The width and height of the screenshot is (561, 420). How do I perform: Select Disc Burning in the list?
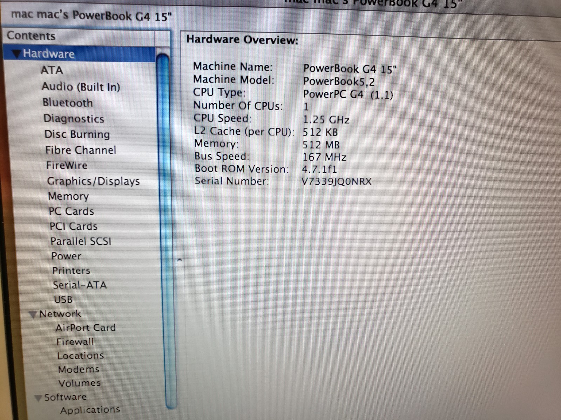[x=77, y=134]
